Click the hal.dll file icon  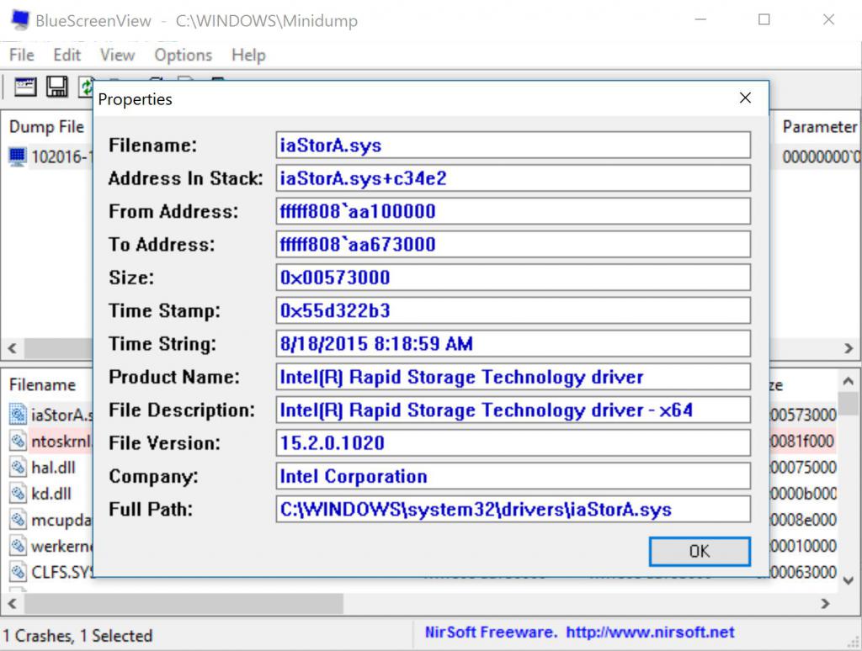point(18,467)
